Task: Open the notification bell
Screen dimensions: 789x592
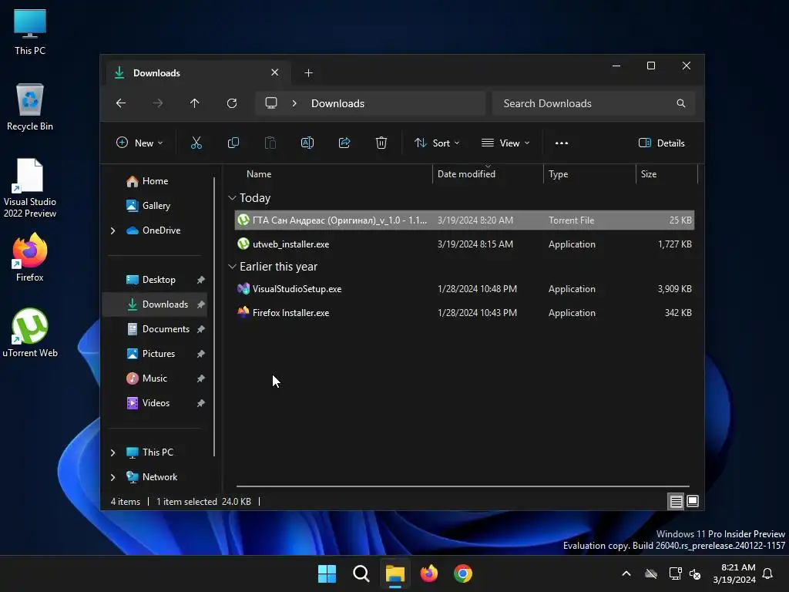Action: pyautogui.click(x=767, y=573)
